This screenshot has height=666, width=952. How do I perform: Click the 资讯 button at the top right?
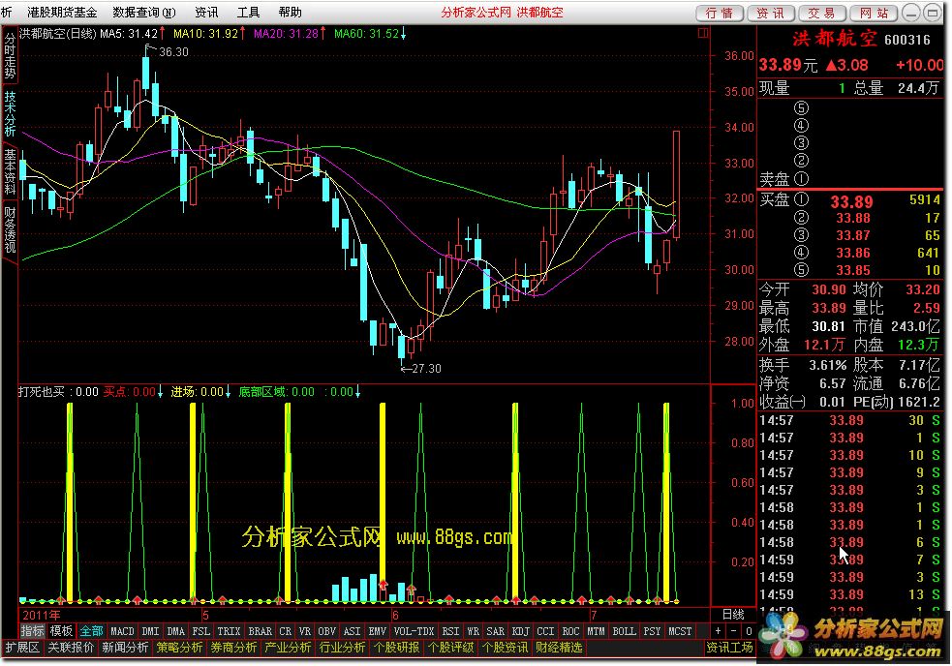771,13
